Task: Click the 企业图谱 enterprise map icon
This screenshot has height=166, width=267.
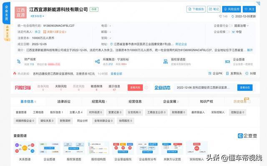Action: pyautogui.click(x=227, y=61)
